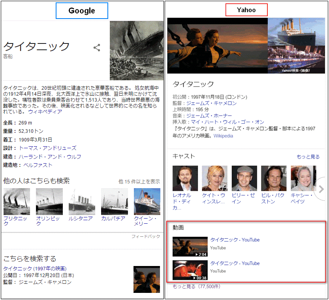329x300 pixels.
Task: Select the ルシタニア ship thumbnail
Action: [x=82, y=202]
